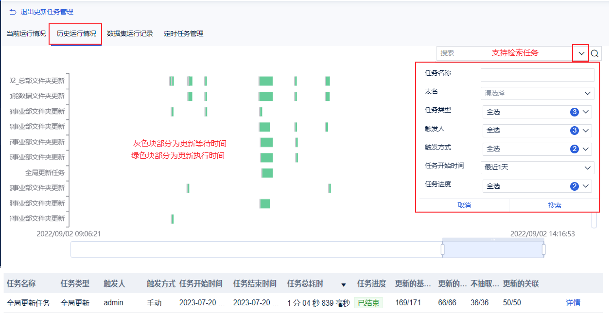Switch to 历史运行情况 tab
Viewport: 611px width, 315px height.
pyautogui.click(x=76, y=34)
